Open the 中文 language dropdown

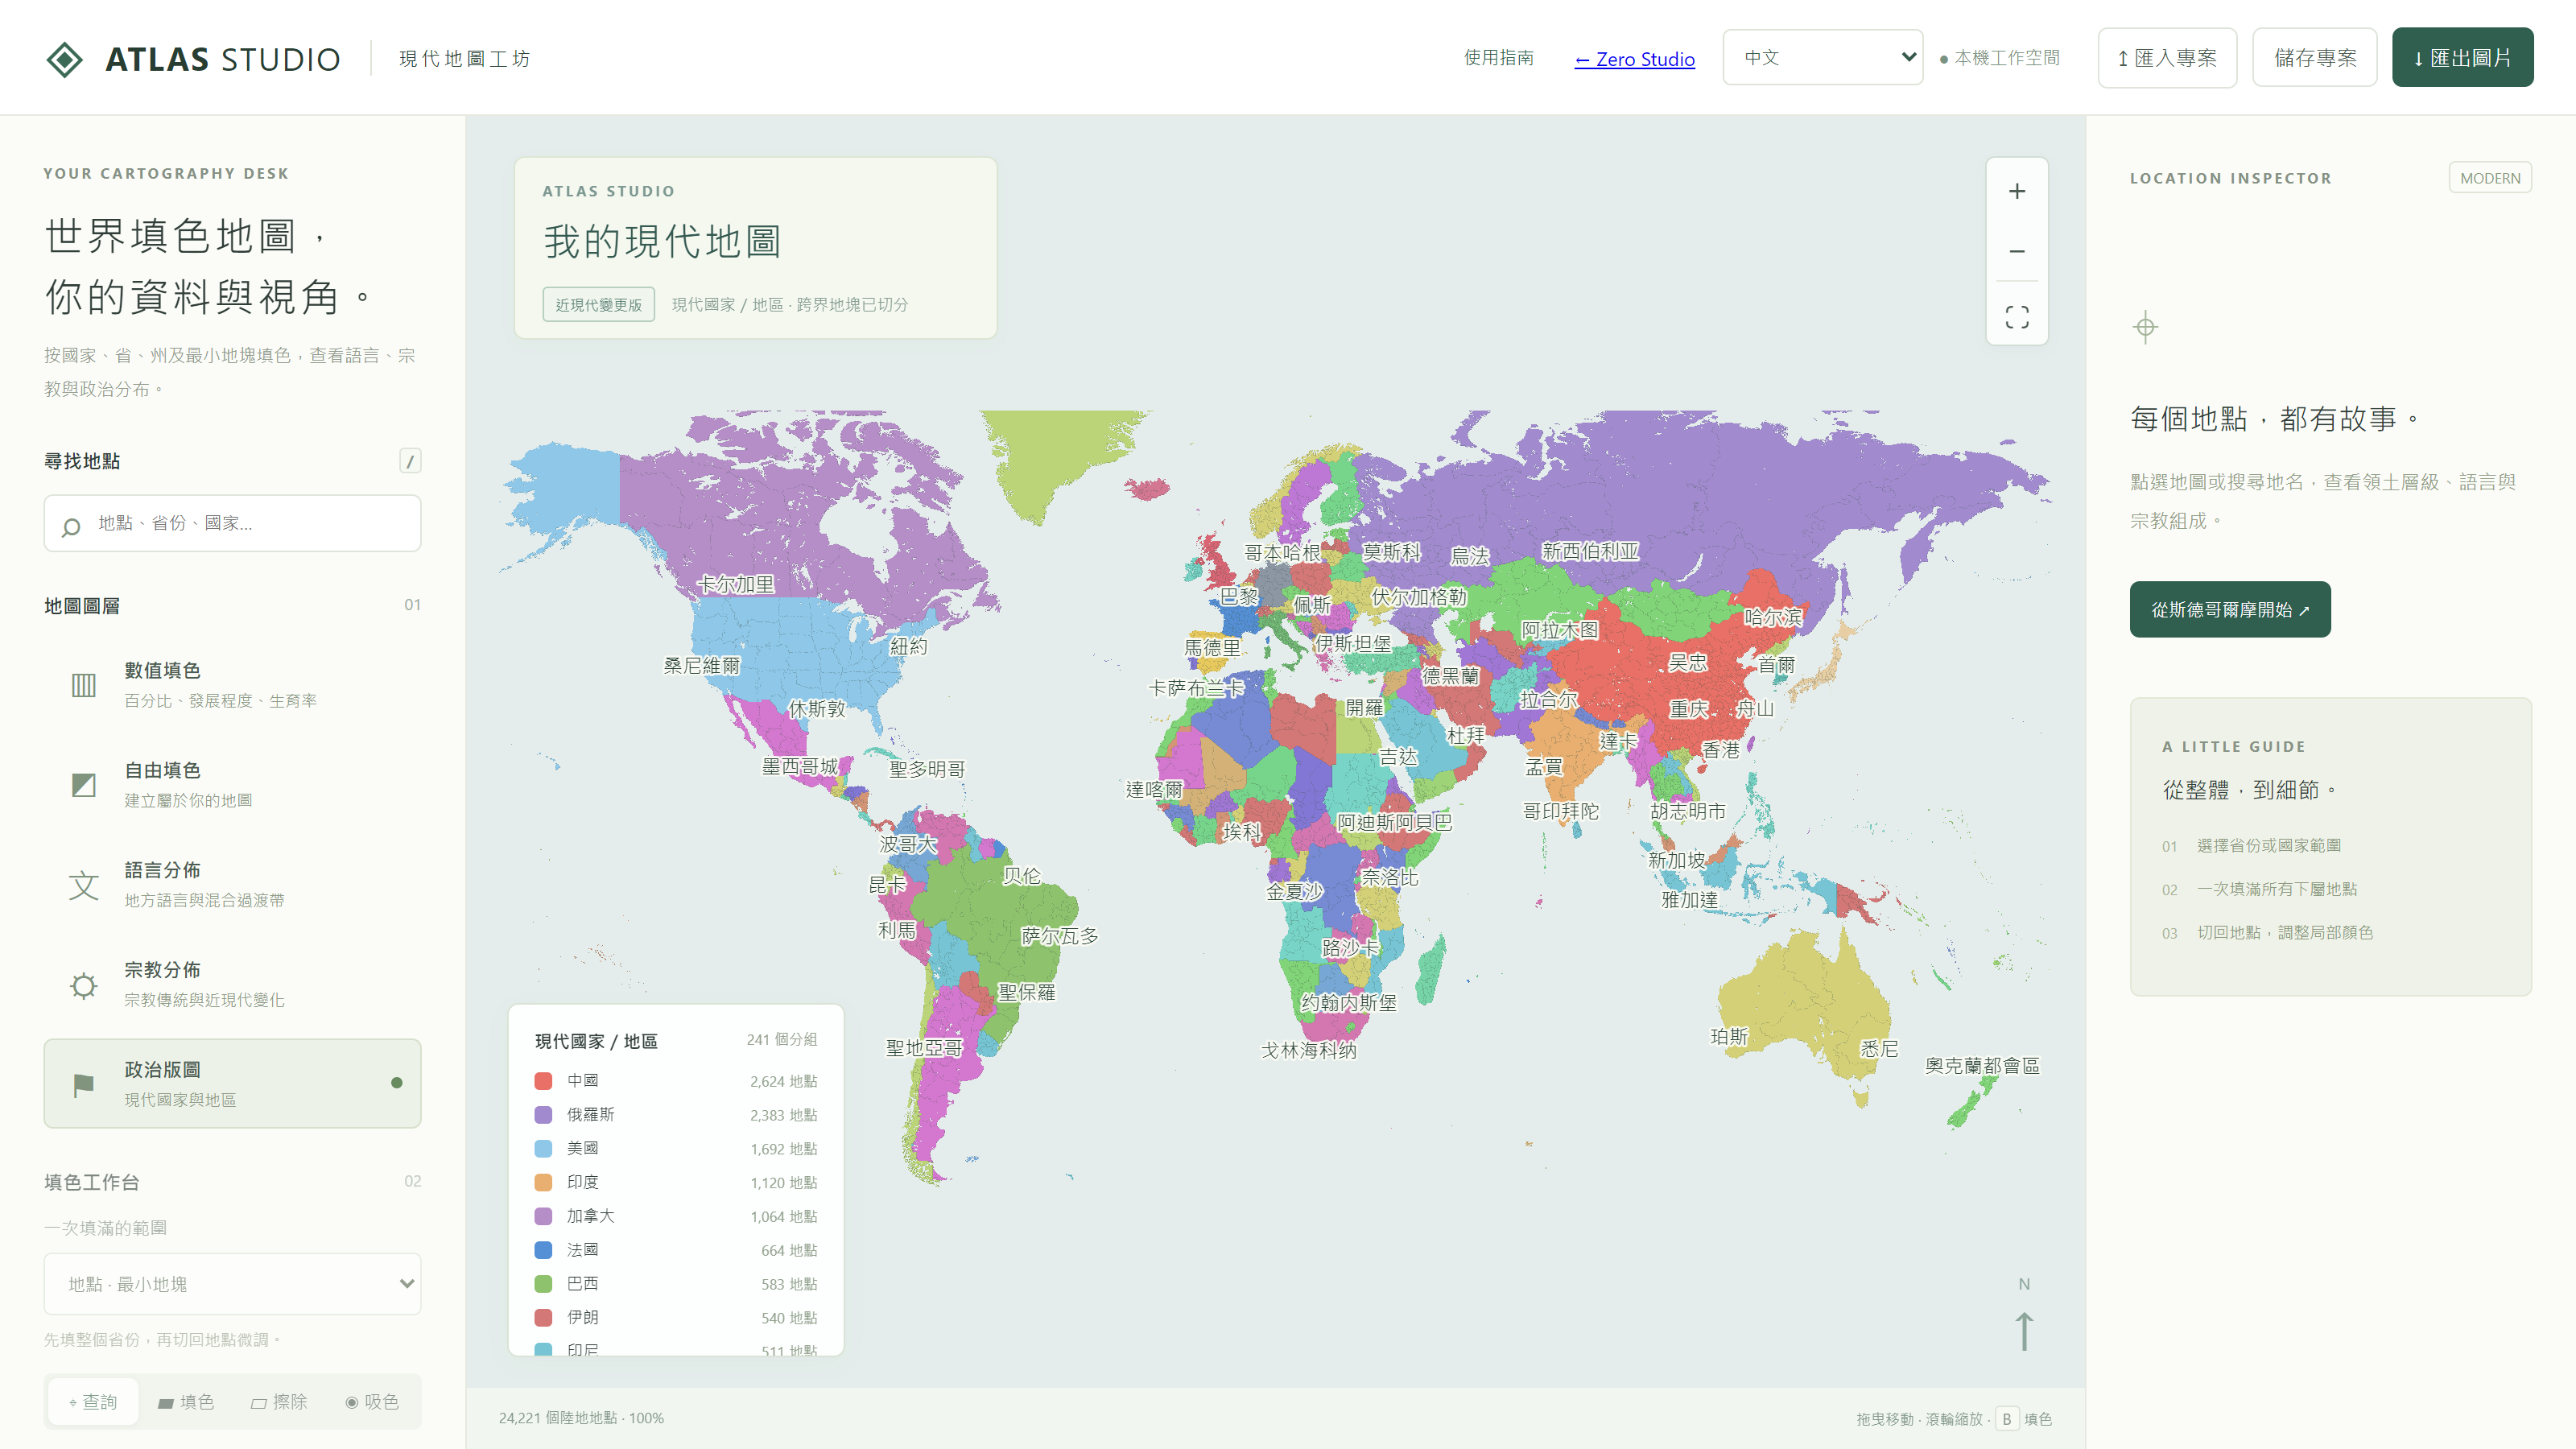(x=1822, y=58)
